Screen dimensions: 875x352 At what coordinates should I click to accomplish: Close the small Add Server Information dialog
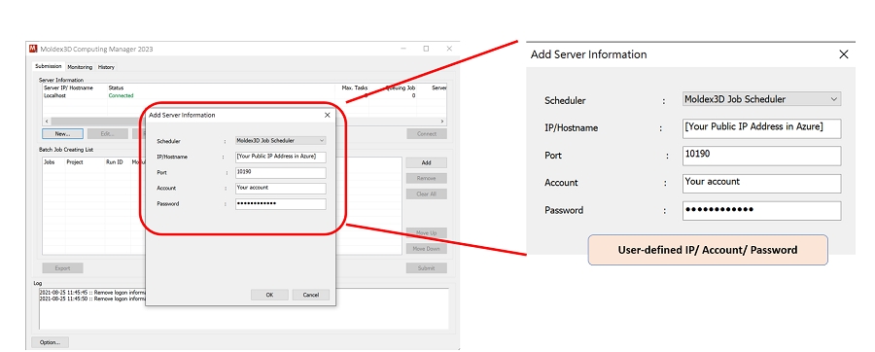pyautogui.click(x=327, y=115)
